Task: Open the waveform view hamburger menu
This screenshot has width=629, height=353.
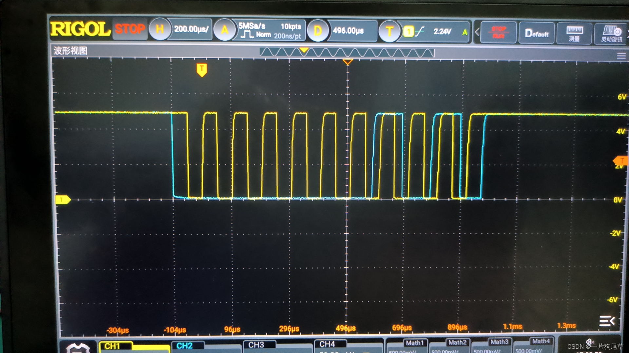Action: (621, 56)
